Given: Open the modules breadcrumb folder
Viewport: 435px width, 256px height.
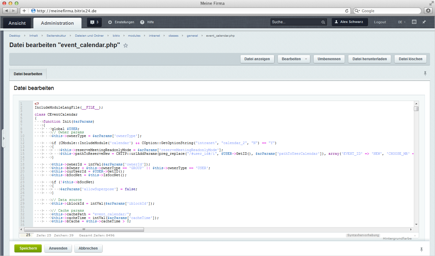Looking at the screenshot, I should click(134, 36).
